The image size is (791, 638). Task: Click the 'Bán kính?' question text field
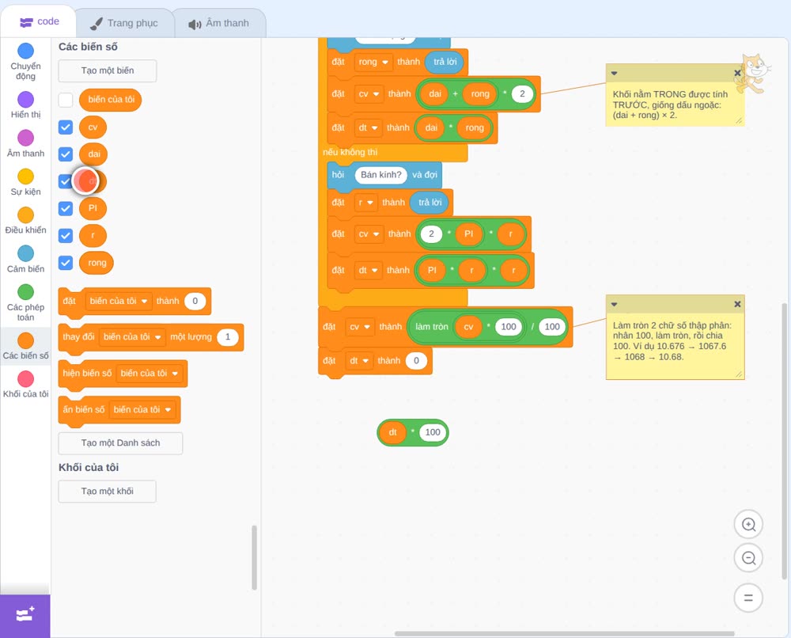click(x=381, y=175)
